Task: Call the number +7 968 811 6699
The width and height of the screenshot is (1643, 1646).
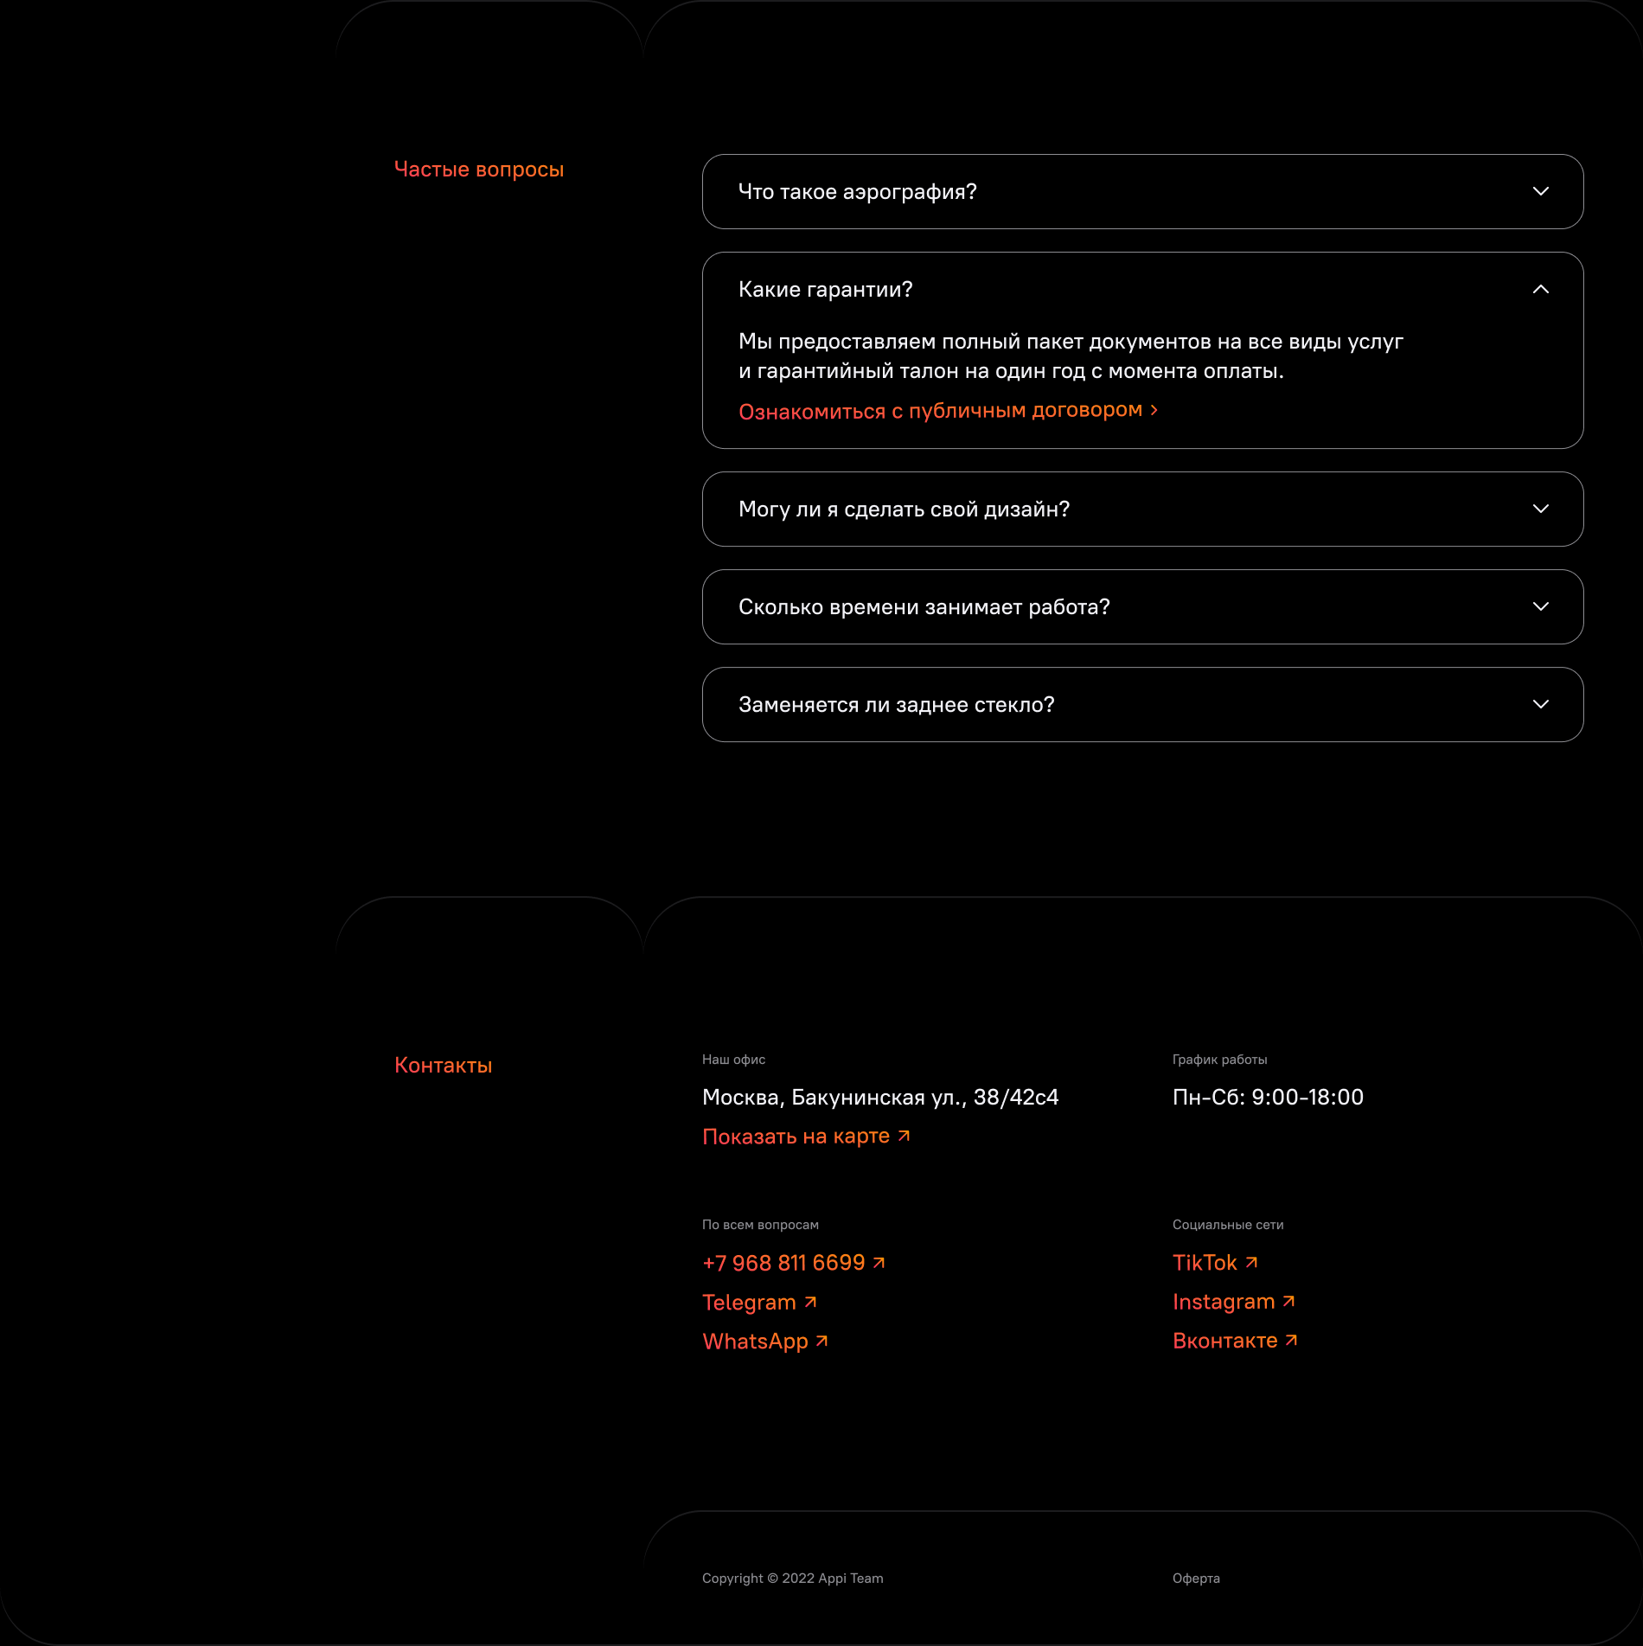Action: pyautogui.click(x=783, y=1263)
